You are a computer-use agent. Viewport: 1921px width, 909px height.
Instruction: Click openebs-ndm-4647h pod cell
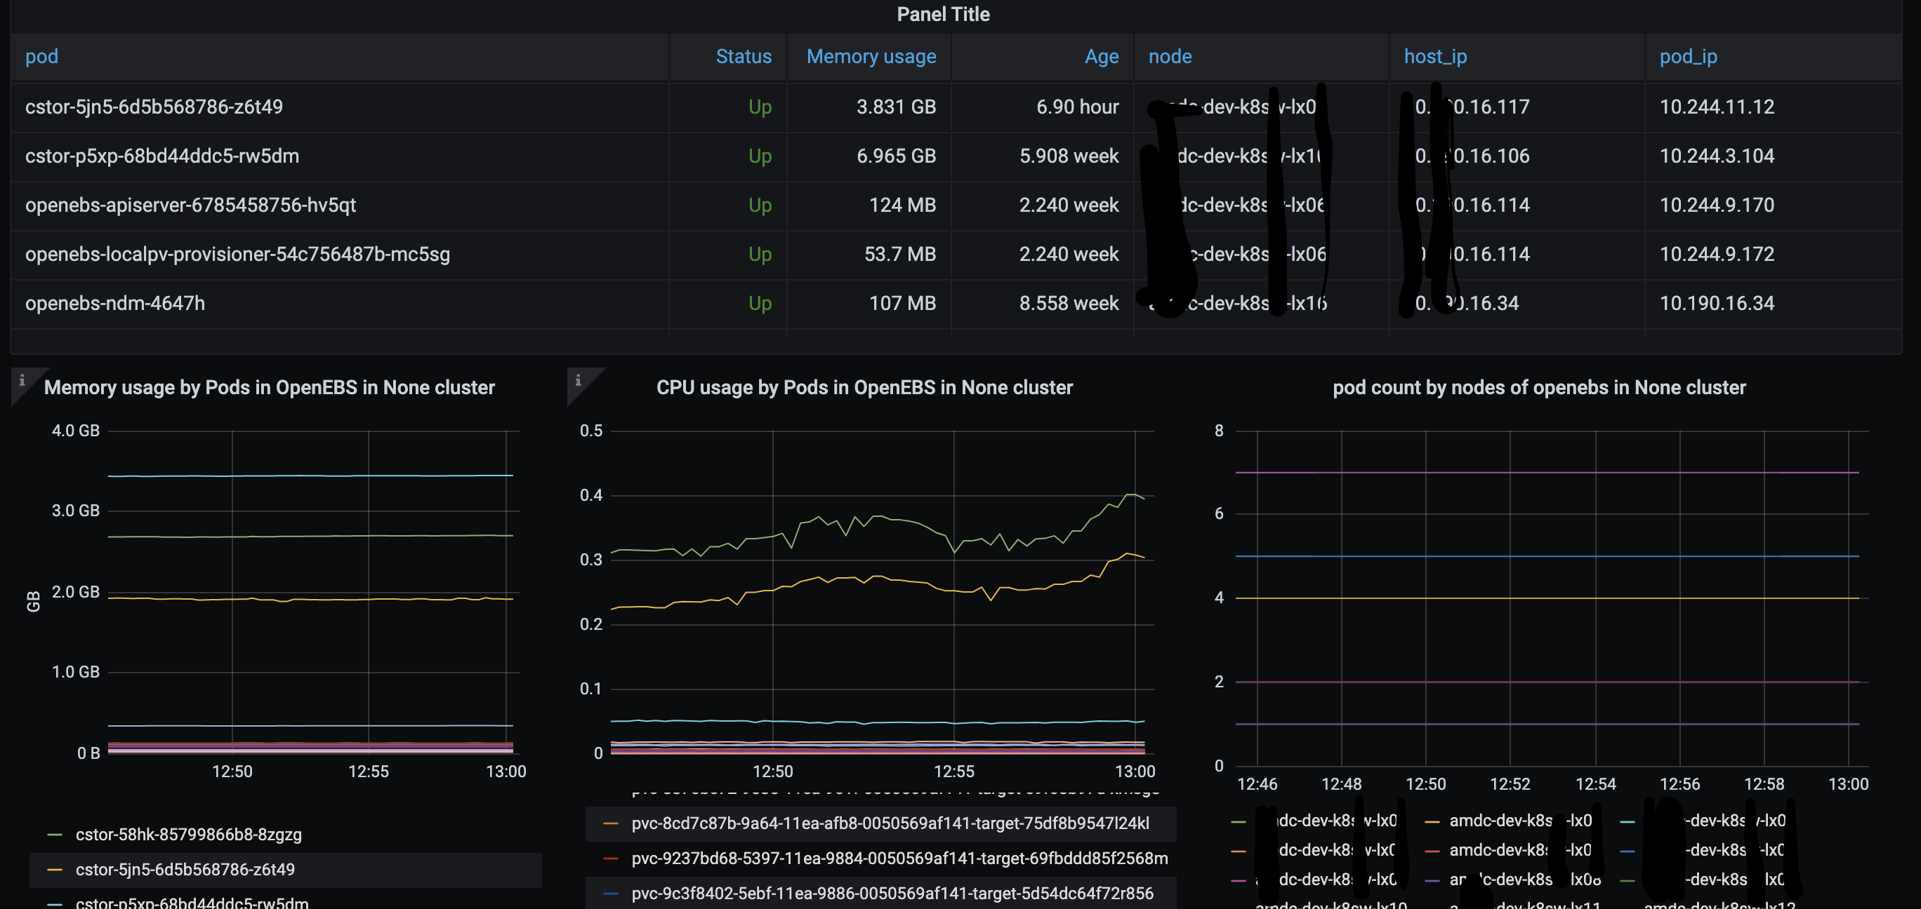point(115,303)
